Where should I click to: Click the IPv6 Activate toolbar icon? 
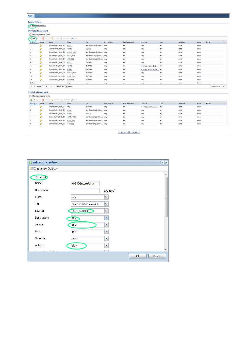tap(52, 100)
